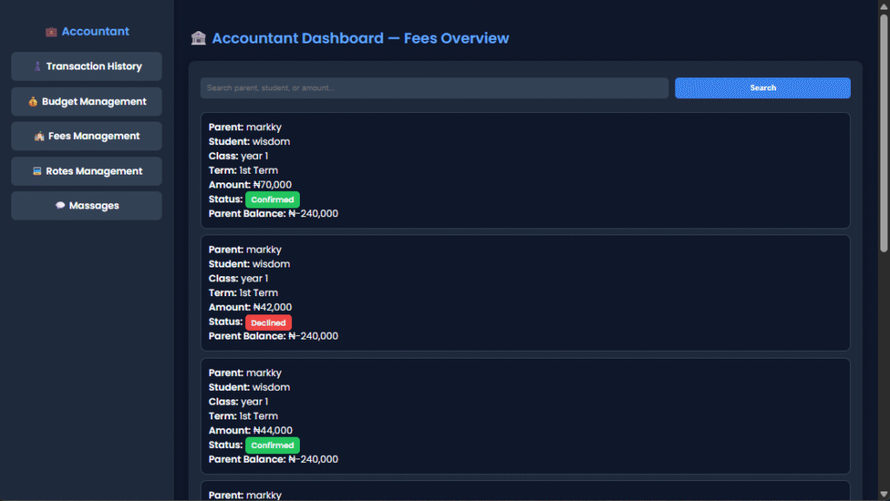Click the Transaction History chess-piece icon

point(37,67)
